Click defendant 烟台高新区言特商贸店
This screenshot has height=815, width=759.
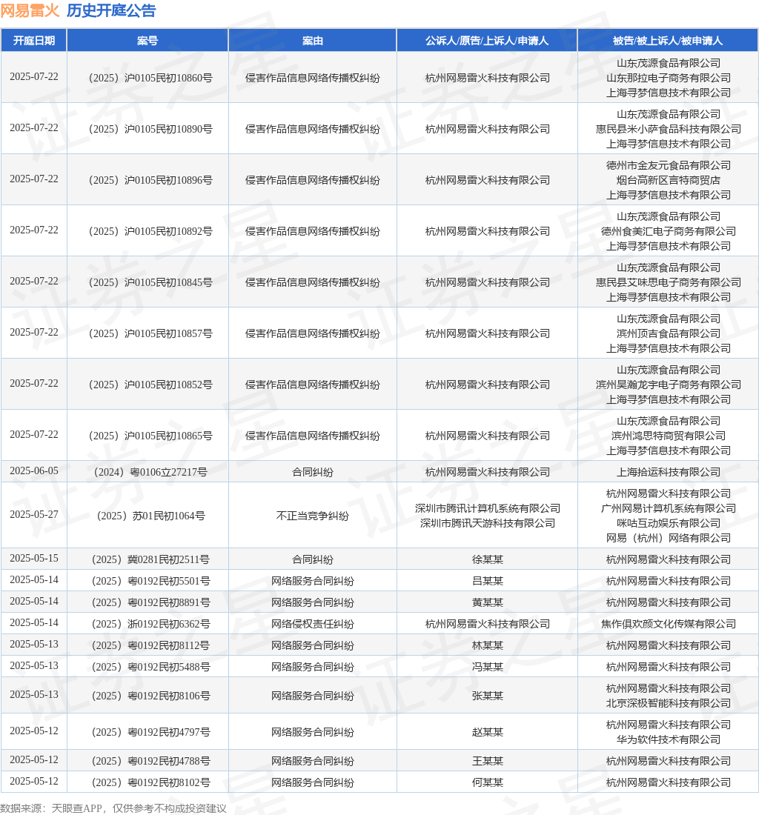click(x=669, y=180)
